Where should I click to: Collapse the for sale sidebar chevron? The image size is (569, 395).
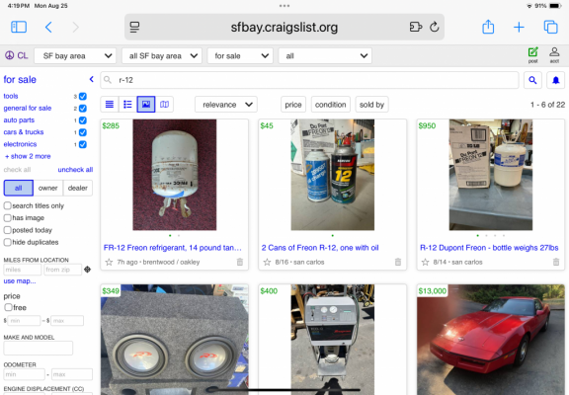click(92, 79)
